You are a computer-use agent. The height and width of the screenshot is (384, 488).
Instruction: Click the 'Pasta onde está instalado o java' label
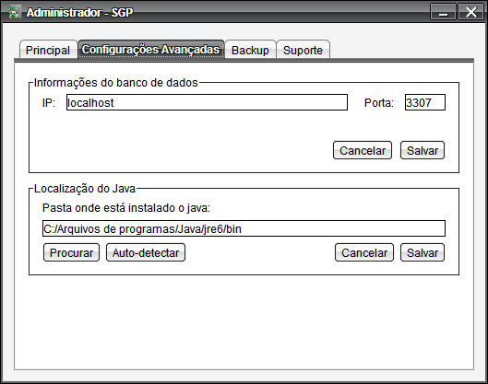[x=126, y=208]
